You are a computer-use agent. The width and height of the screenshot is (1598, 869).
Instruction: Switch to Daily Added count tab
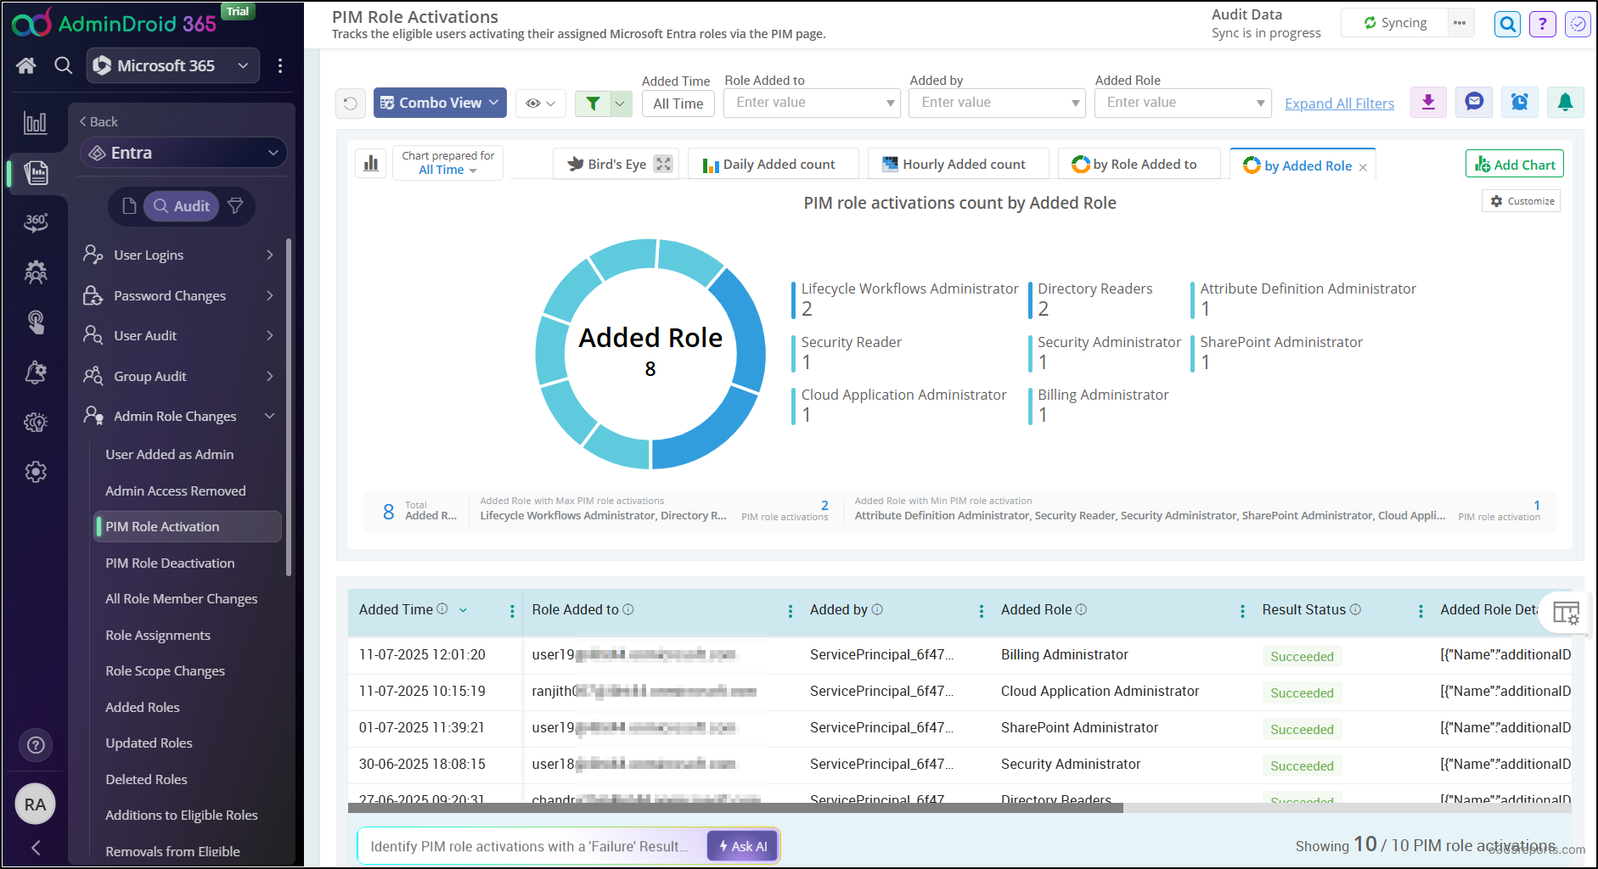point(773,164)
